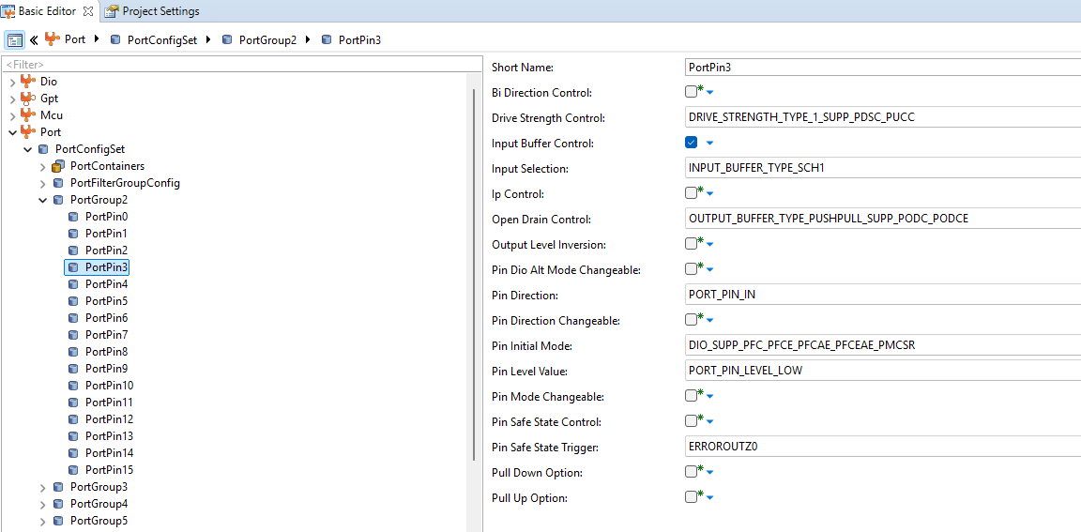This screenshot has height=532, width=1081.
Task: Click the Port module icon in breadcrumb
Action: pos(53,39)
